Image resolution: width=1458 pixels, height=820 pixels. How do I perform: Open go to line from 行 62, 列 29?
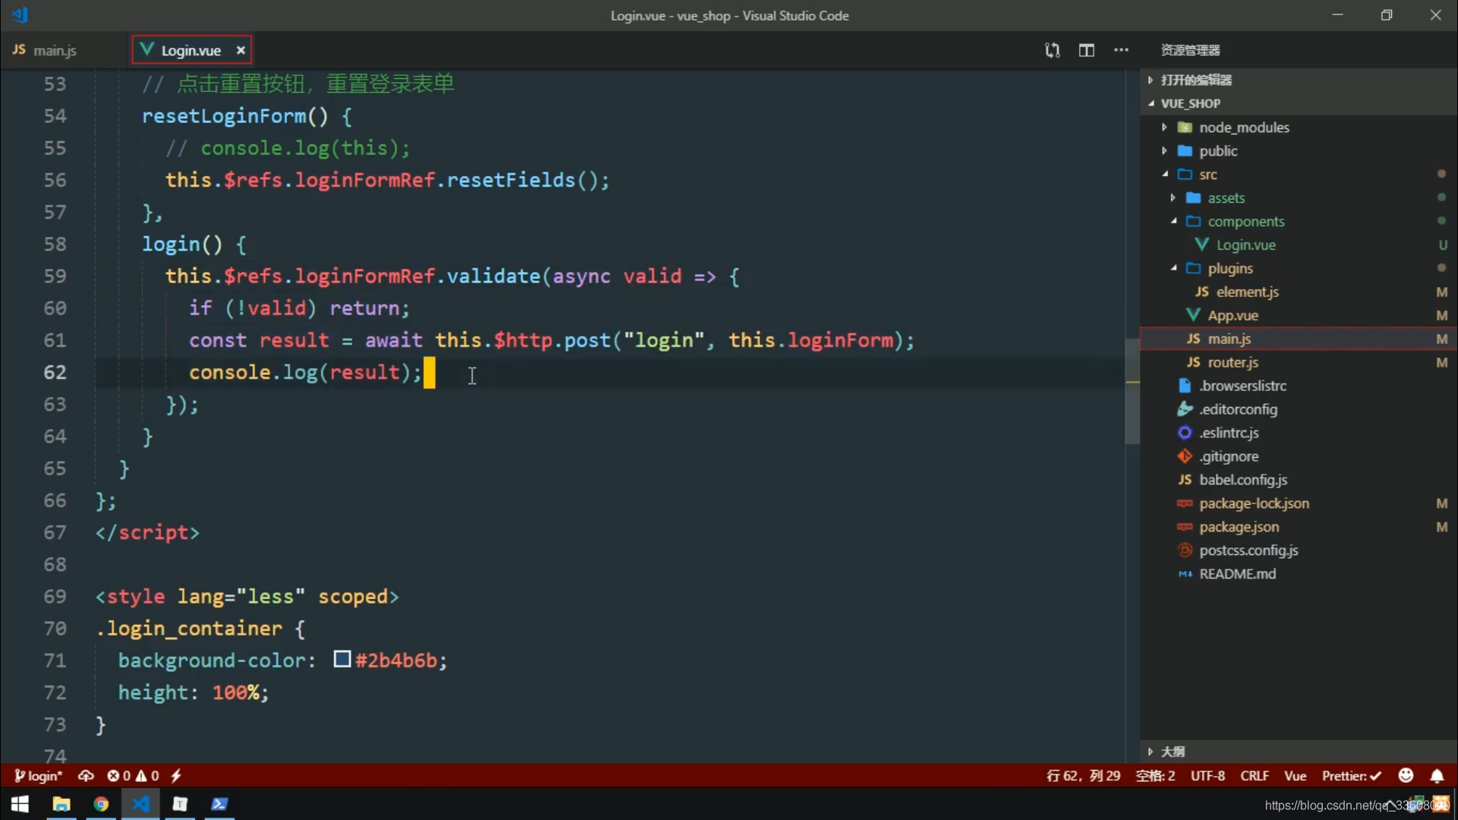click(x=1083, y=776)
